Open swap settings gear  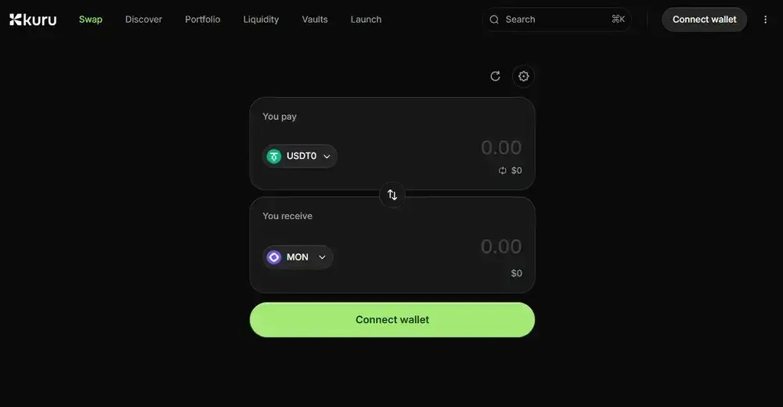[524, 76]
